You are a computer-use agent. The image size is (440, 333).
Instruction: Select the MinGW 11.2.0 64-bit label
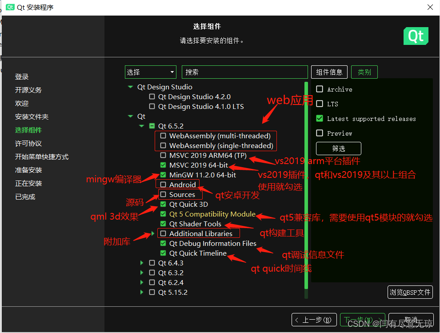(203, 175)
